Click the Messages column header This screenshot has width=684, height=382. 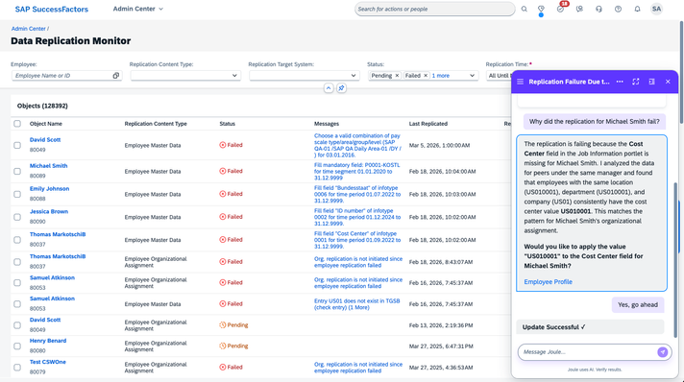click(x=327, y=124)
